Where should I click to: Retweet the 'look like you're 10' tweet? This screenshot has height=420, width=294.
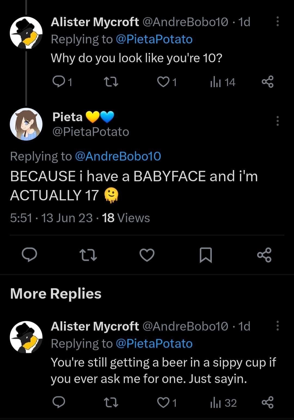(x=111, y=82)
